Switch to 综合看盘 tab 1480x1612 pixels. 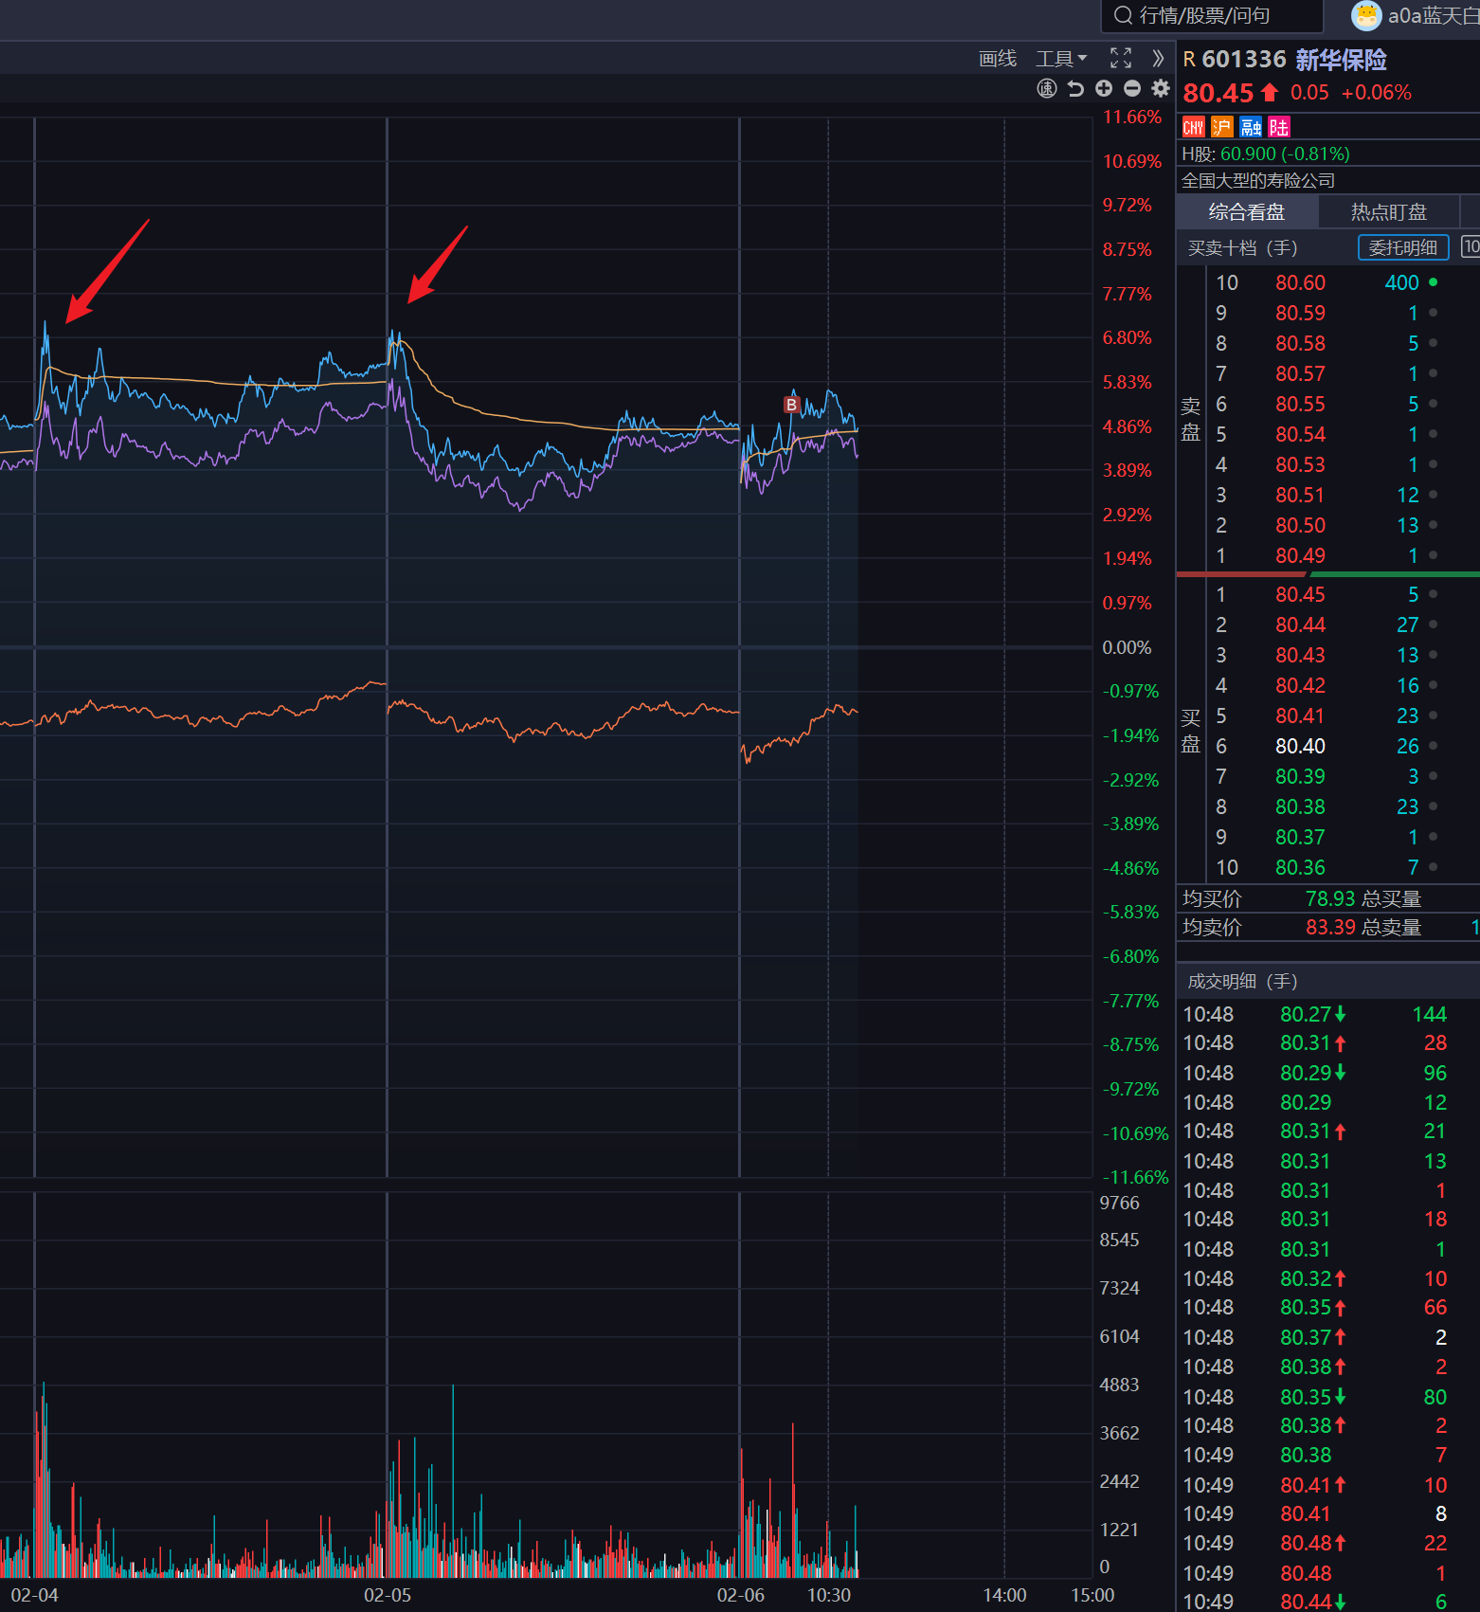[1246, 212]
